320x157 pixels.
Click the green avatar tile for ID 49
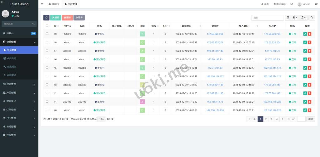(142, 34)
